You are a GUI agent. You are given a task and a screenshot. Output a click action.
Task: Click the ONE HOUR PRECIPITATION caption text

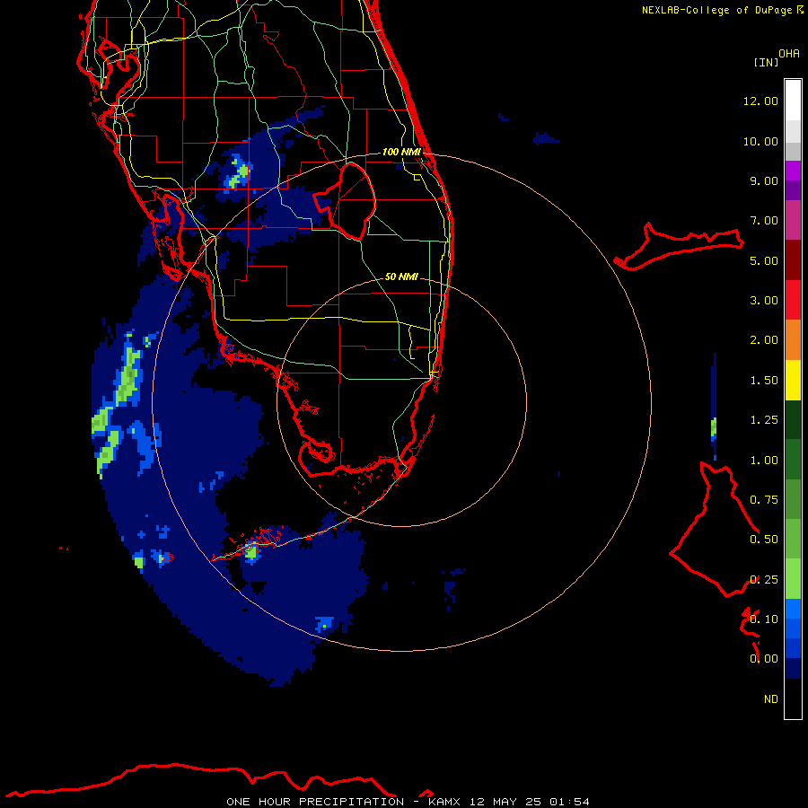(x=315, y=802)
